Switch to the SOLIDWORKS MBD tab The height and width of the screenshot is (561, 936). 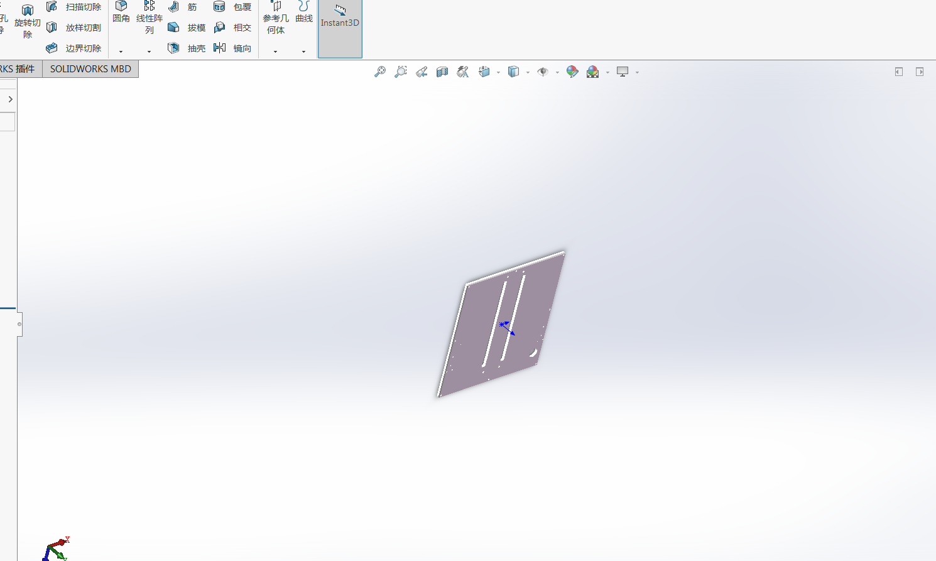pyautogui.click(x=90, y=69)
